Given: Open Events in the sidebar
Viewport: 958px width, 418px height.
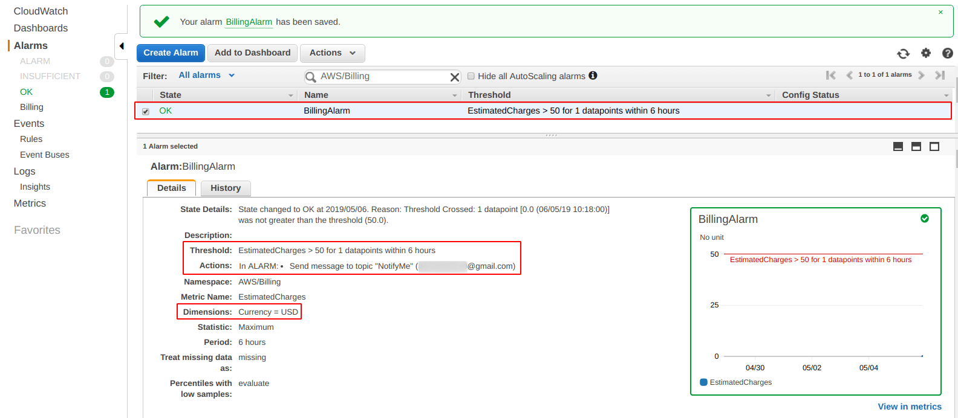Looking at the screenshot, I should pos(29,124).
